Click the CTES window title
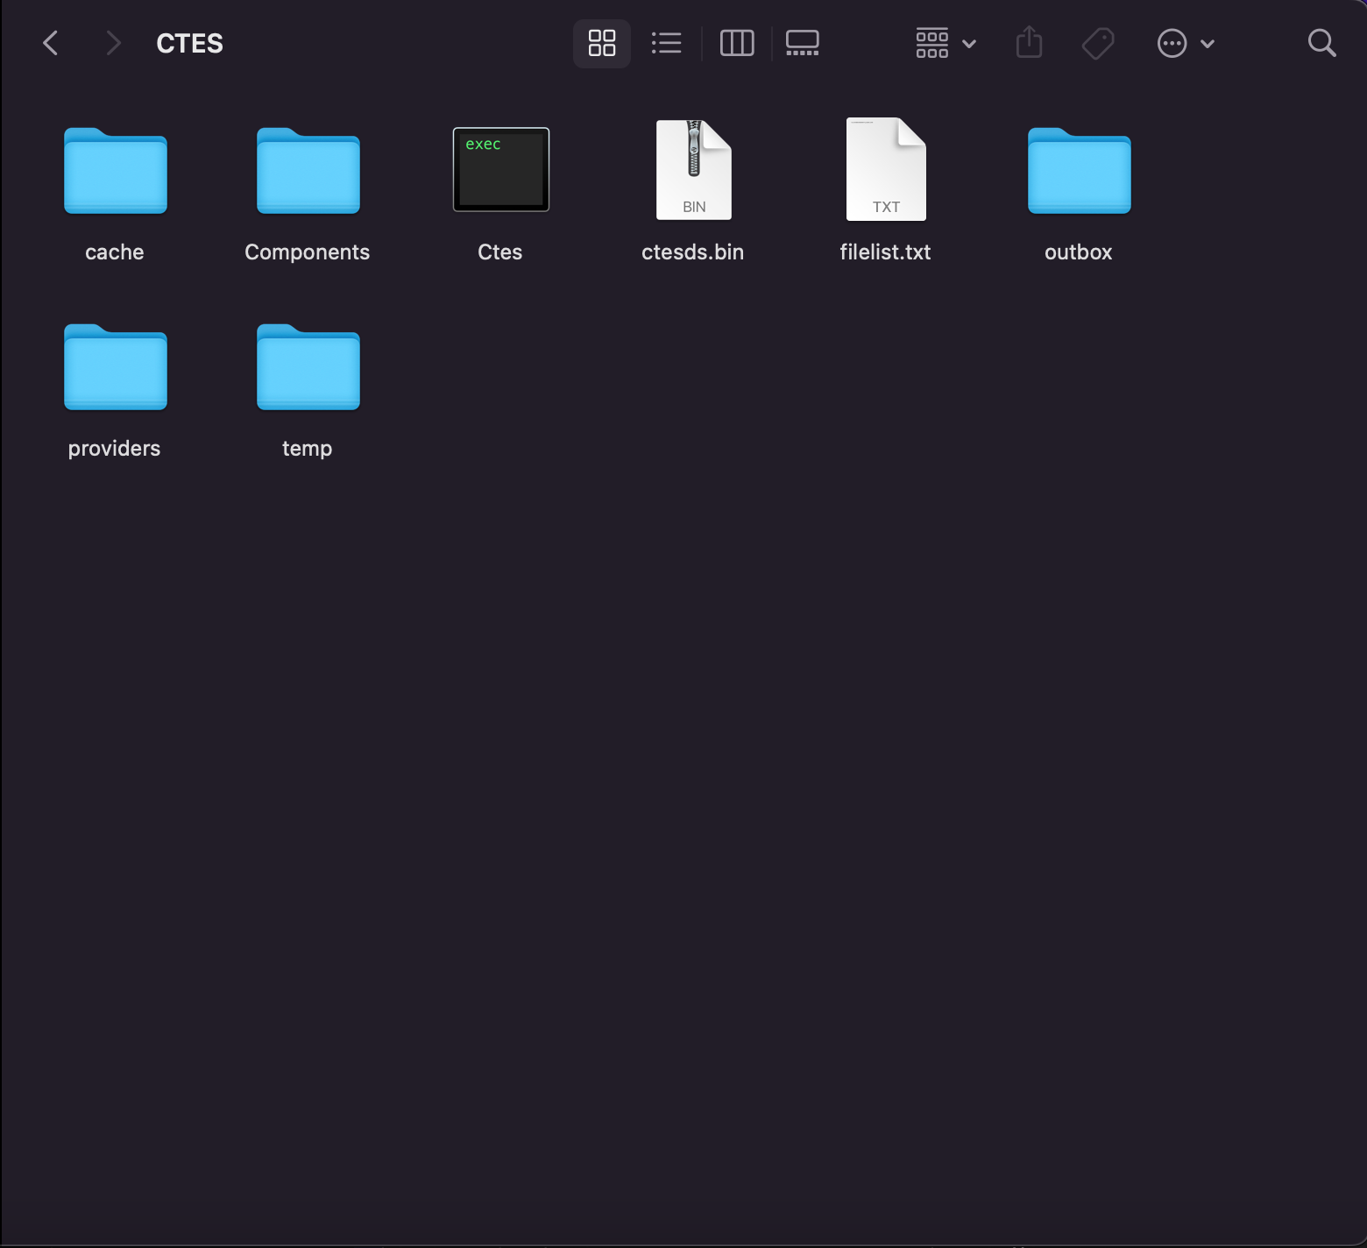 click(x=189, y=43)
